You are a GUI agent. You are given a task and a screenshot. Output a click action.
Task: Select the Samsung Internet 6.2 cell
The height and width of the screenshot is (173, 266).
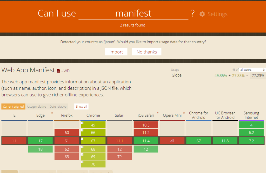click(x=251, y=133)
